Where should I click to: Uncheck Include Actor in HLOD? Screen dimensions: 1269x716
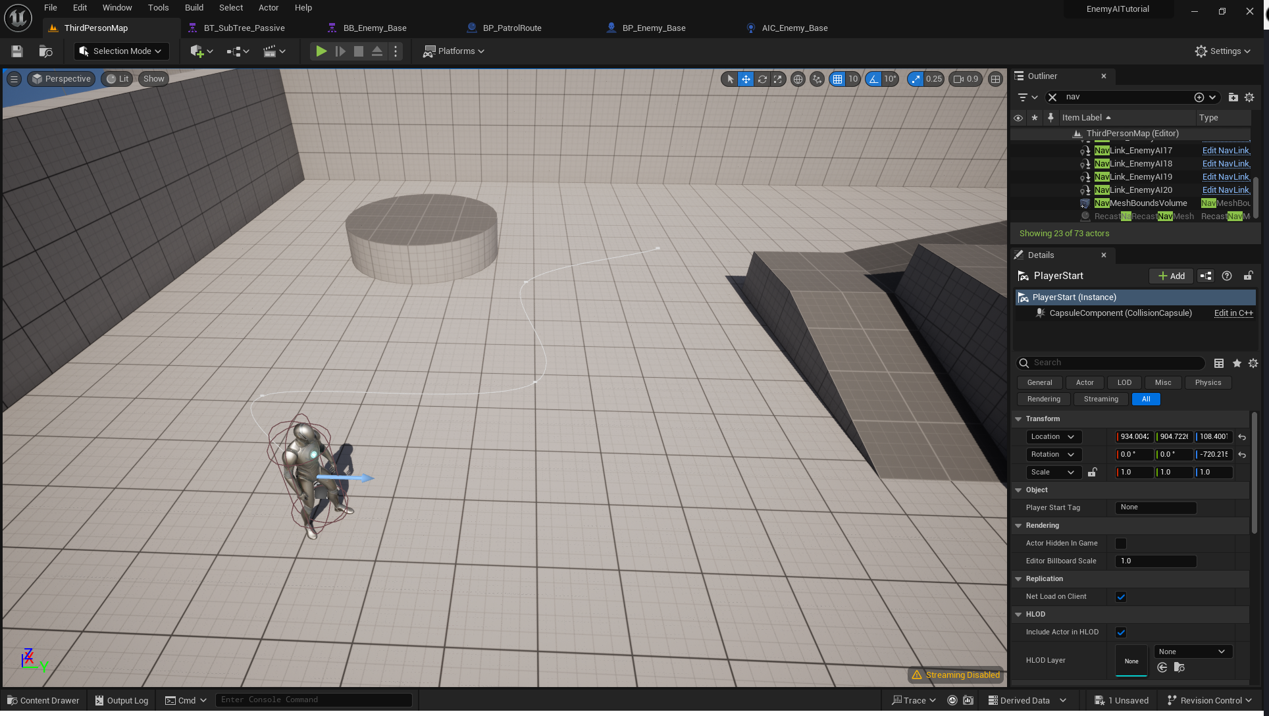pyautogui.click(x=1121, y=632)
